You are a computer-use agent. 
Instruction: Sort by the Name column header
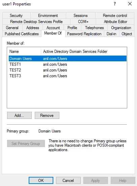click(x=24, y=51)
